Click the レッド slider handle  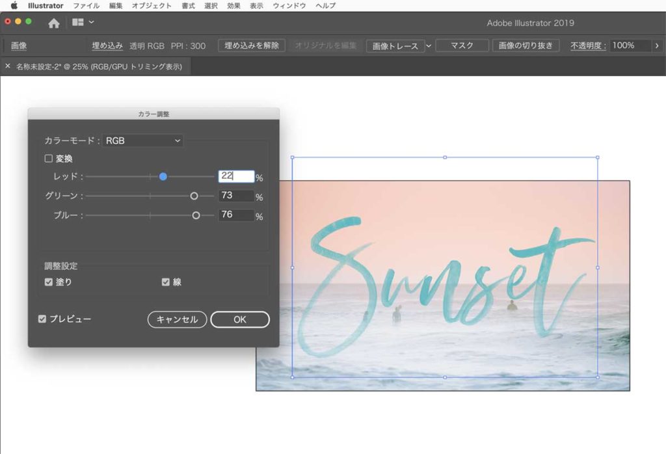(x=163, y=176)
